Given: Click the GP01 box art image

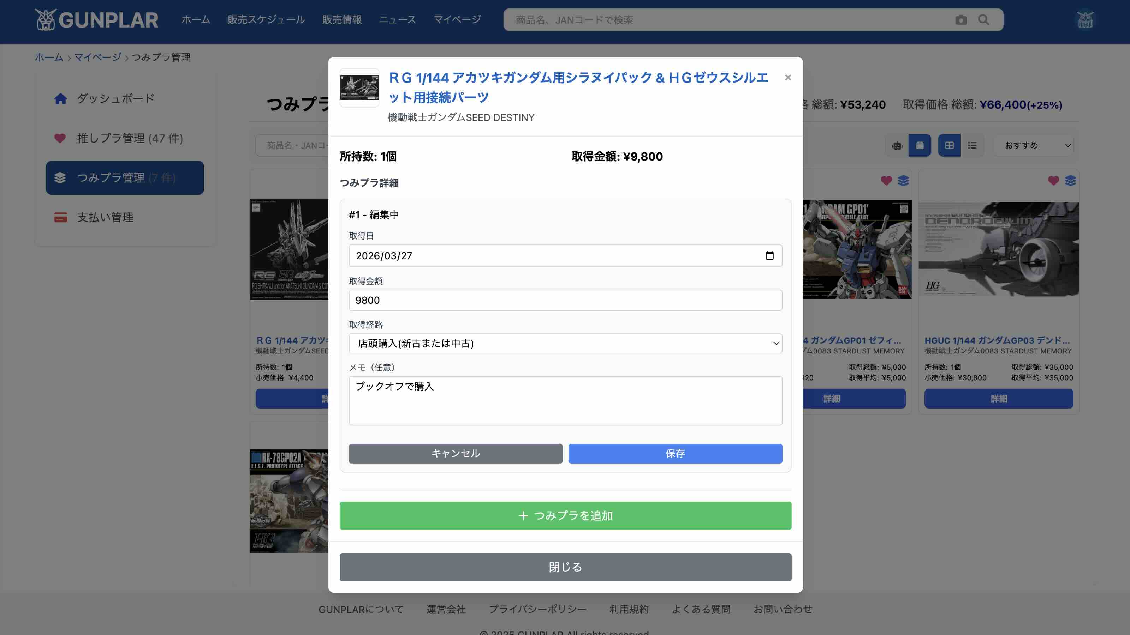Looking at the screenshot, I should (857, 249).
